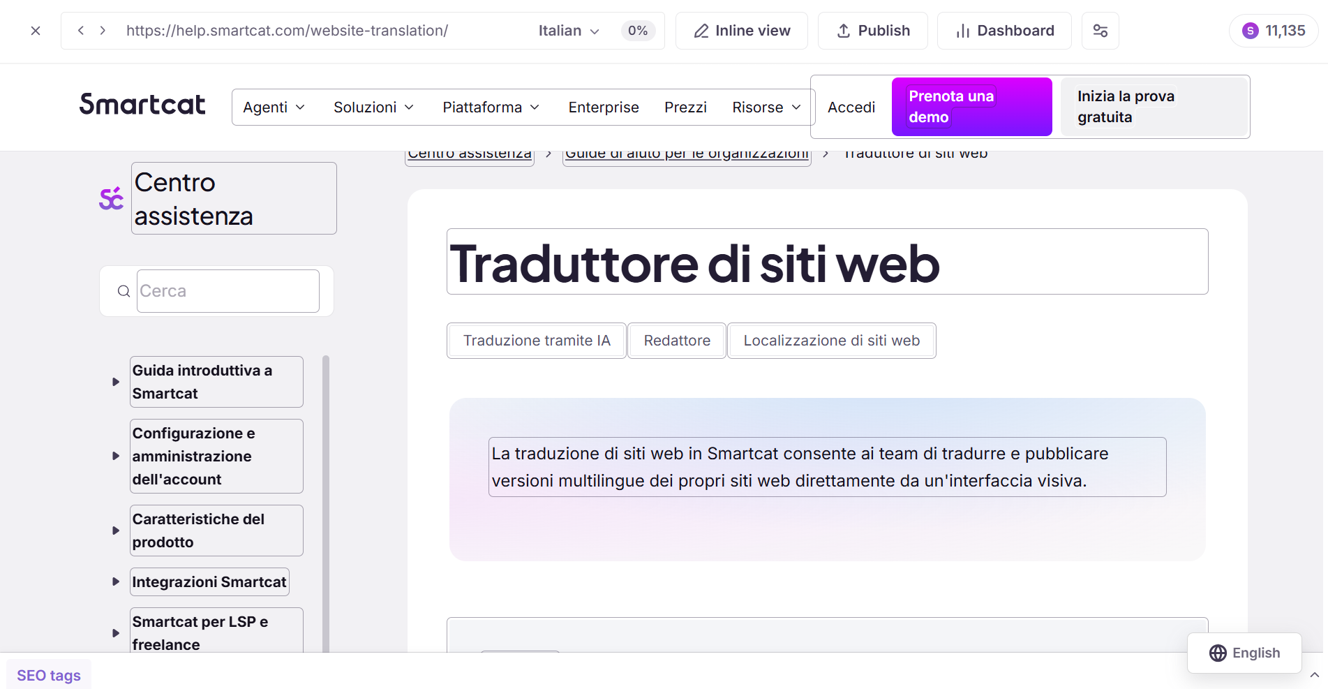The height and width of the screenshot is (689, 1328).
Task: Expand Integrazioni Smartcat section
Action: point(116,581)
